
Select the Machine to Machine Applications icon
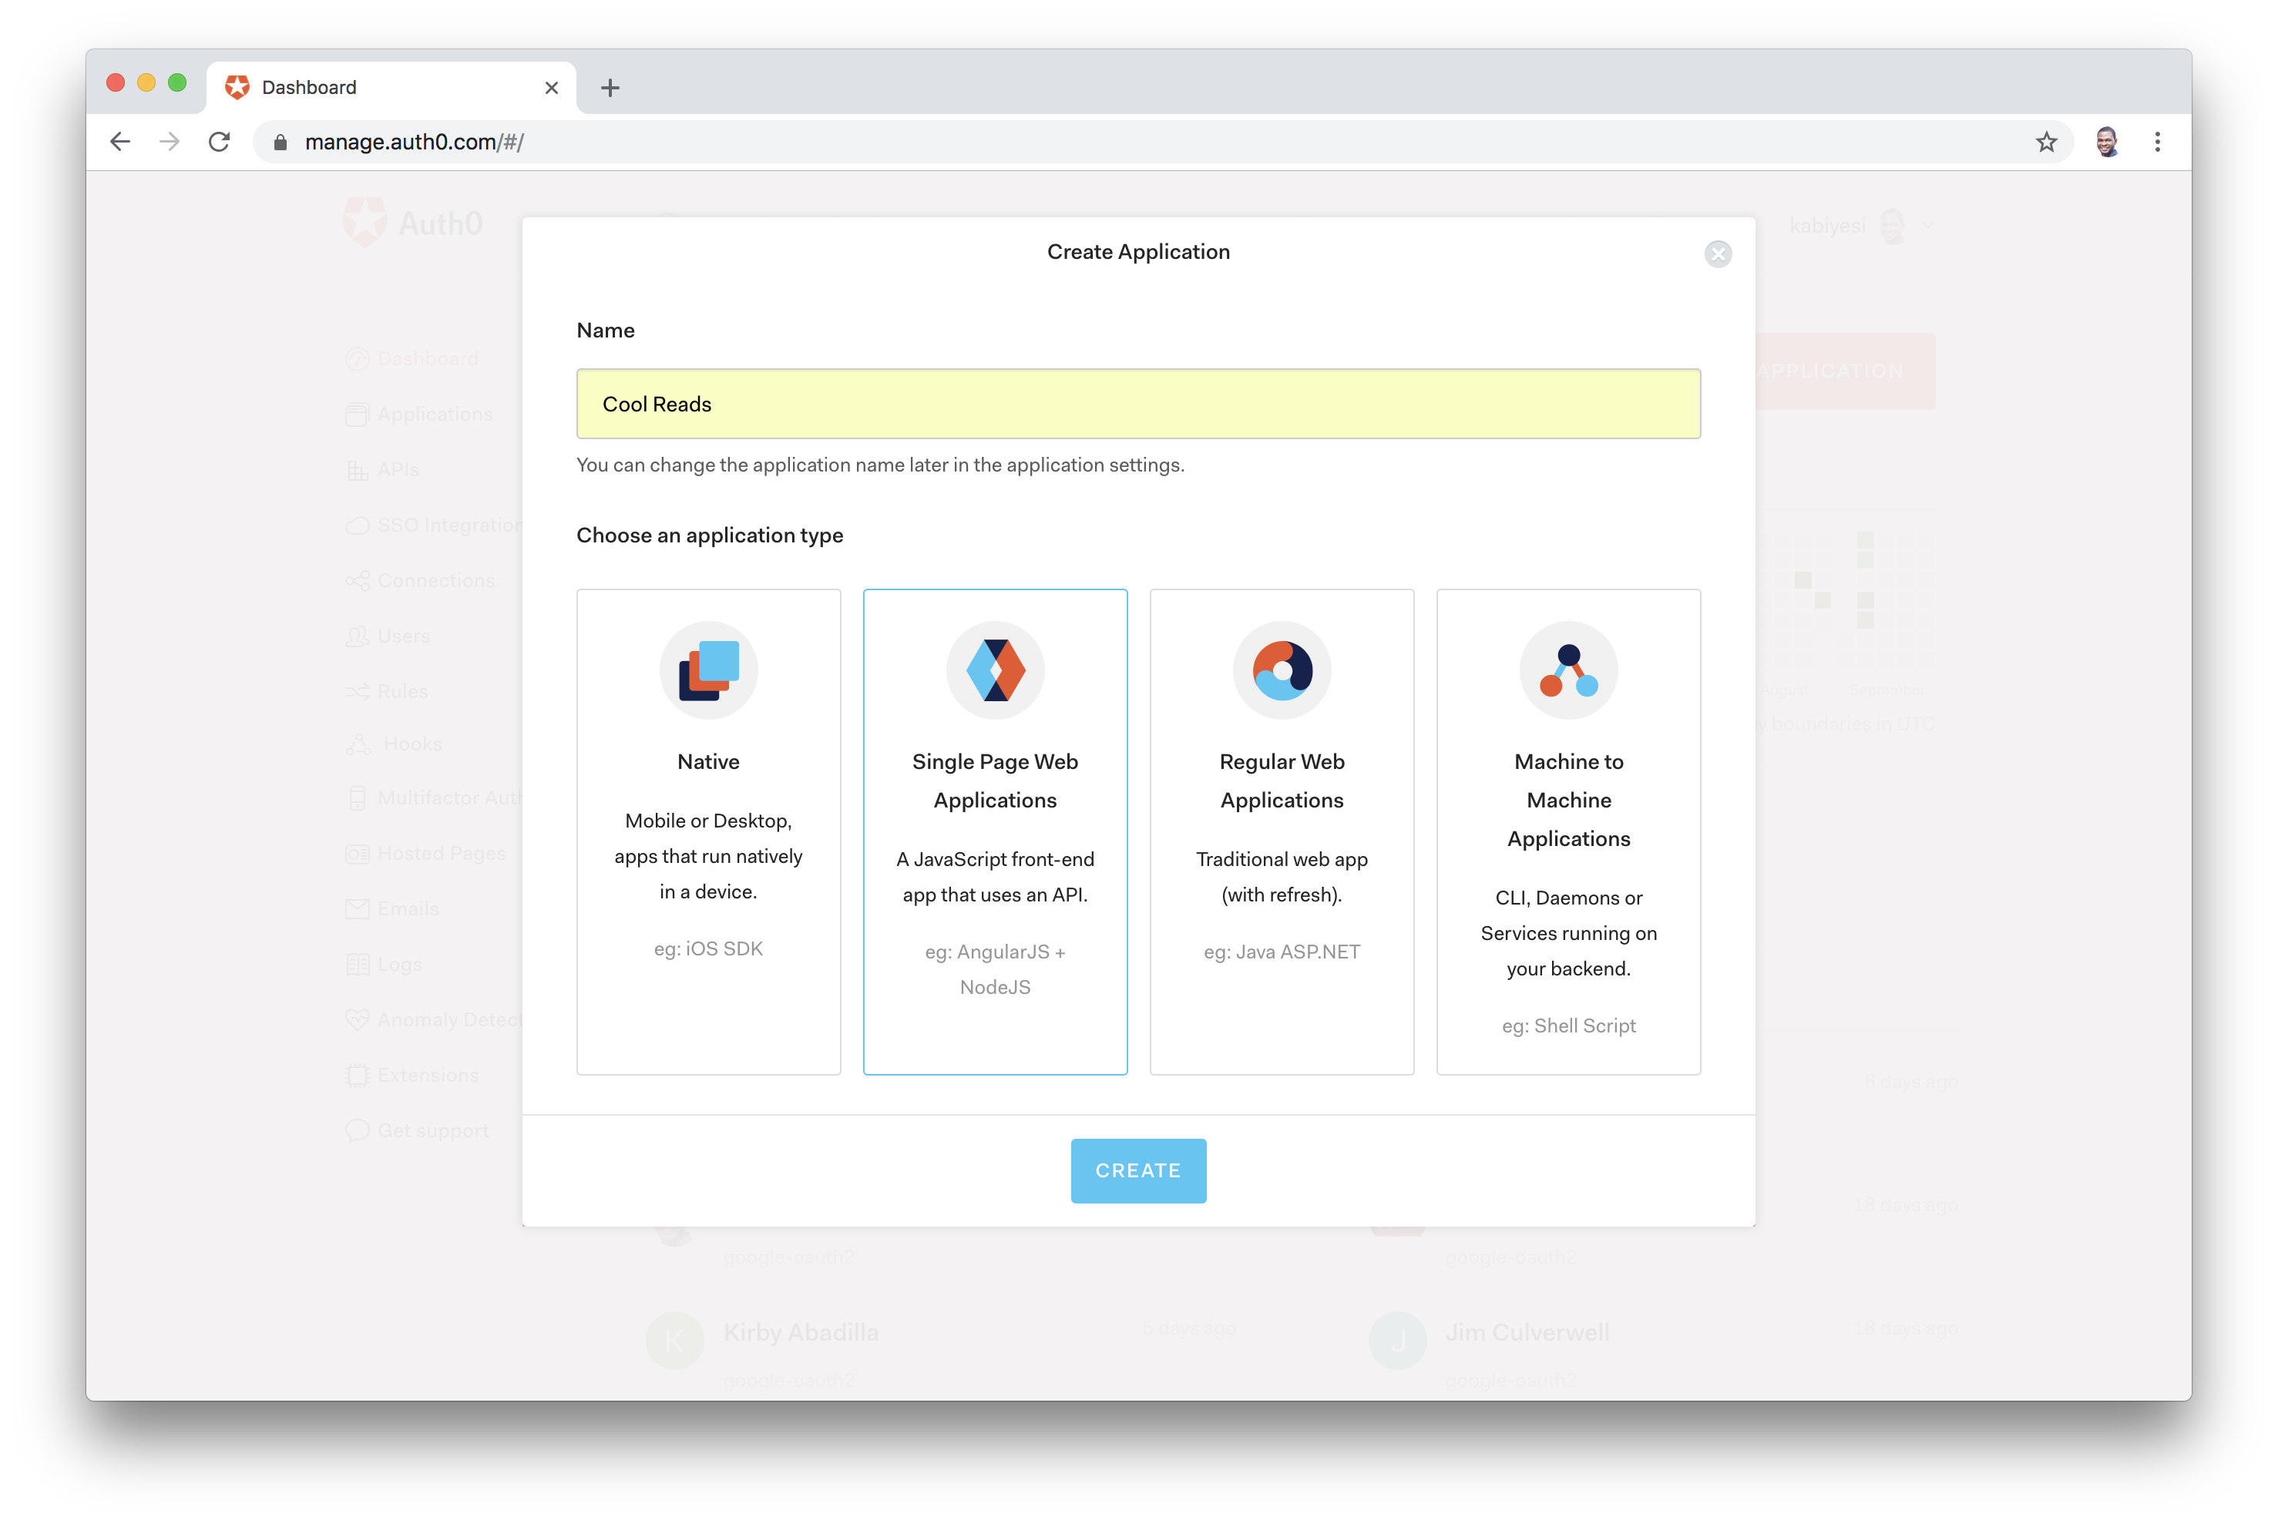1568,669
